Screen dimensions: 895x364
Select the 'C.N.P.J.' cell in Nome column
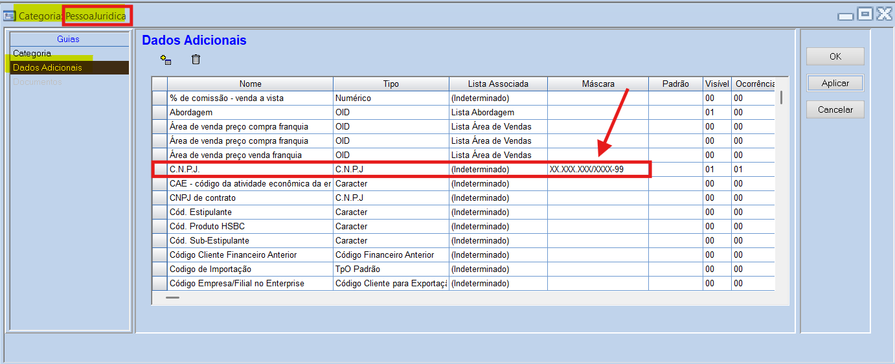point(250,169)
